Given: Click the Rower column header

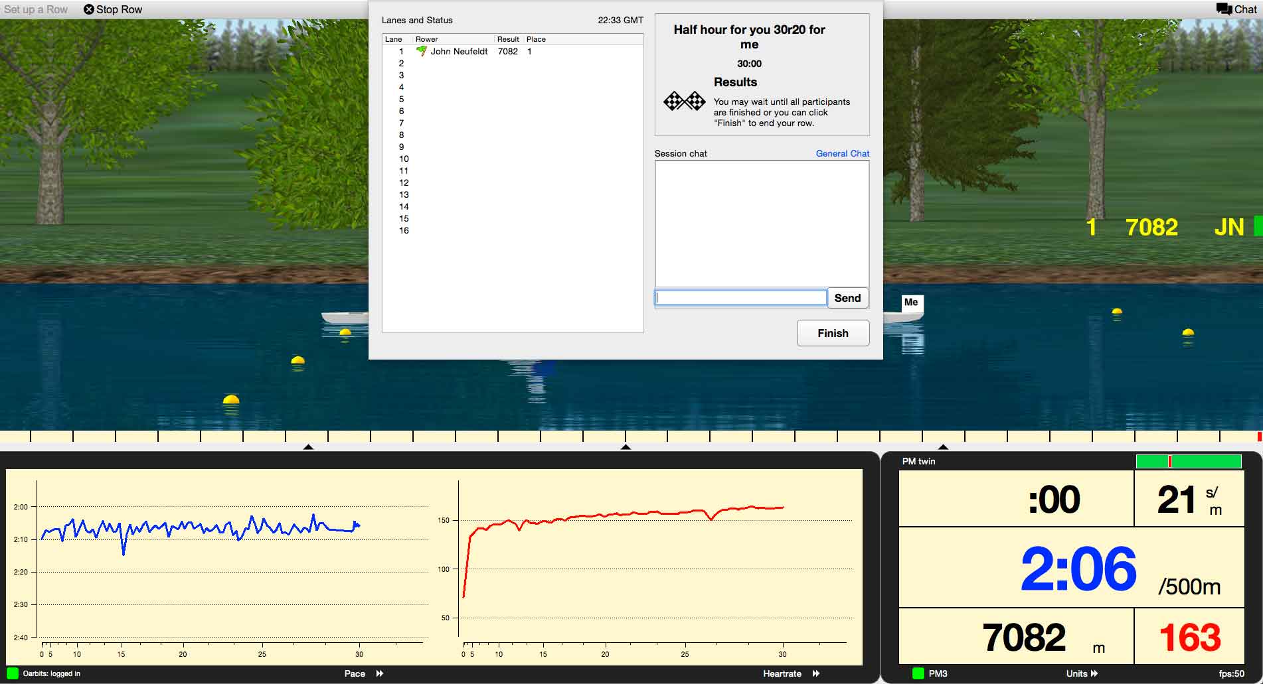Looking at the screenshot, I should pos(427,39).
